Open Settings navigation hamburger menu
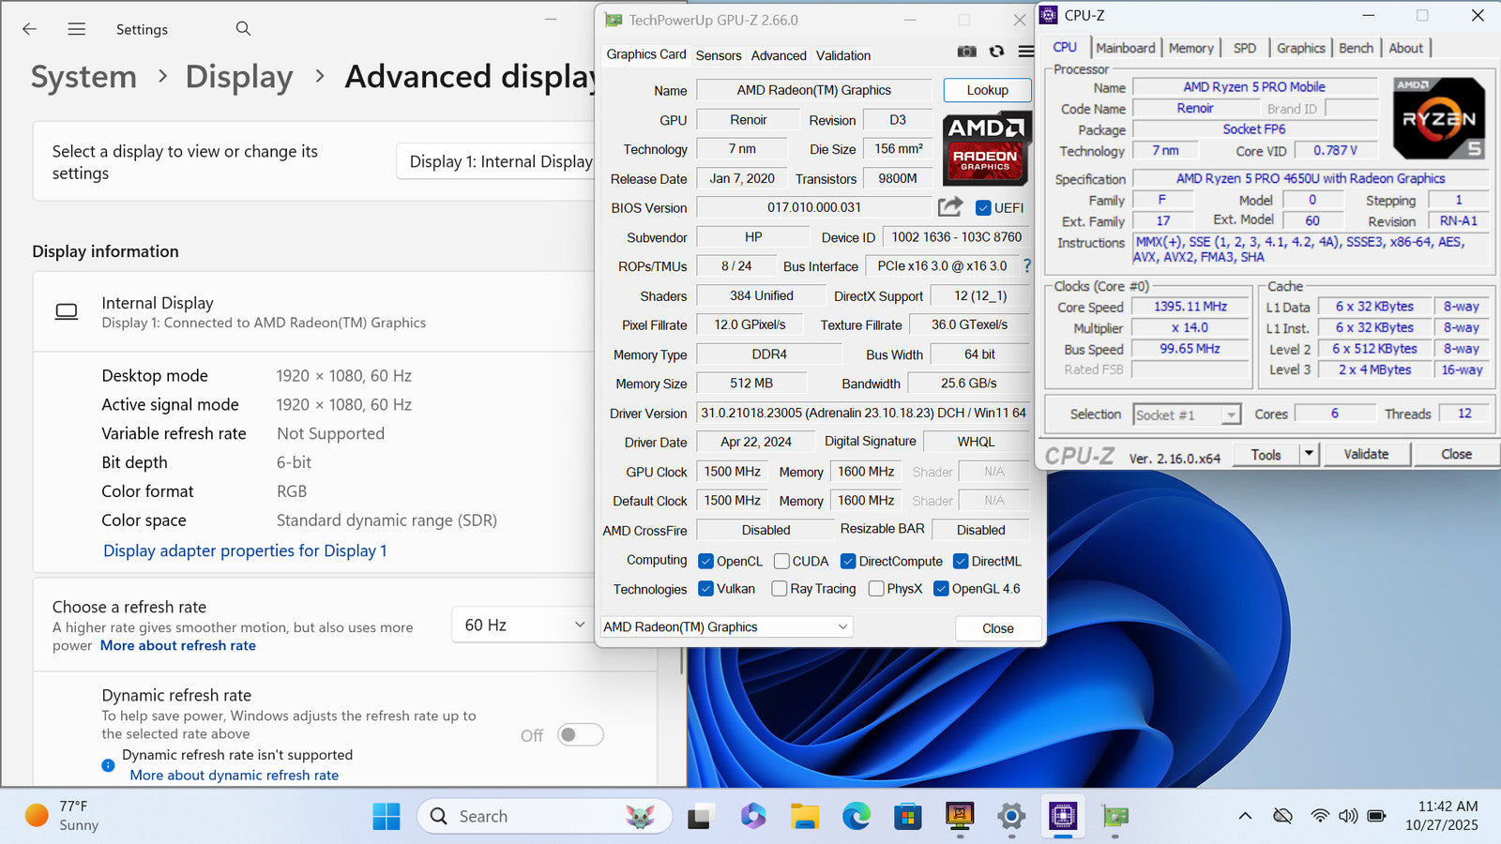 [x=77, y=29]
